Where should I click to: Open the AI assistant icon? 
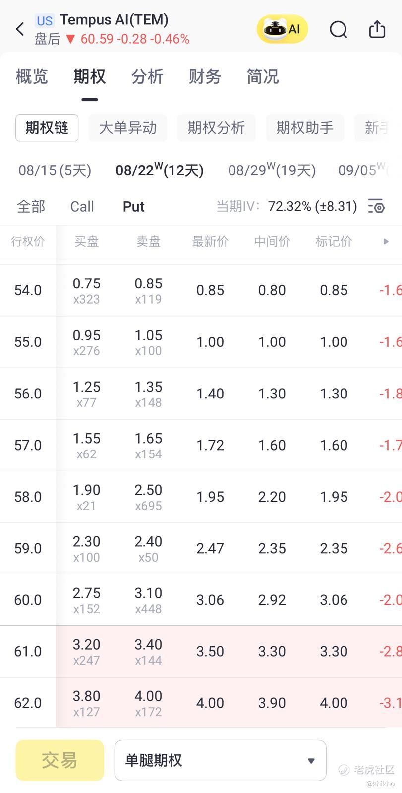coord(282,29)
